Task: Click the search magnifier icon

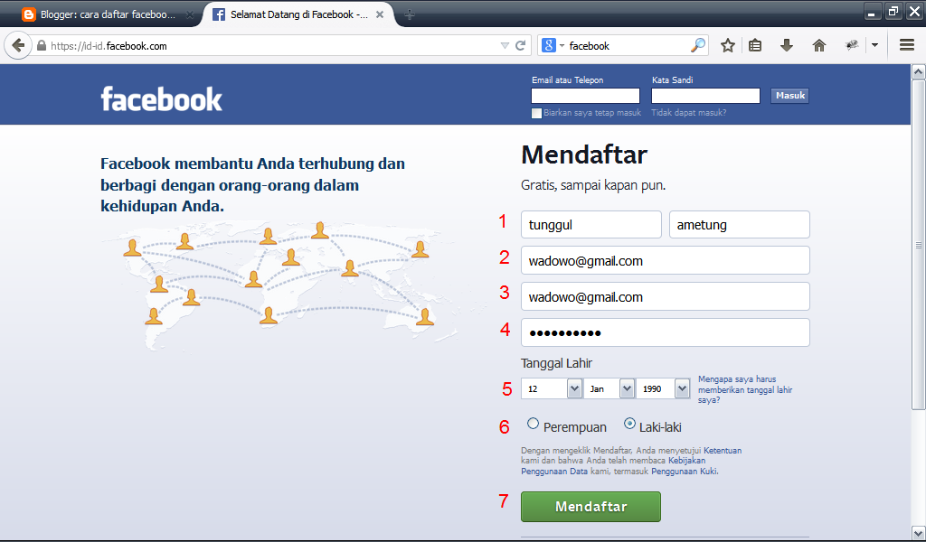Action: (x=696, y=44)
